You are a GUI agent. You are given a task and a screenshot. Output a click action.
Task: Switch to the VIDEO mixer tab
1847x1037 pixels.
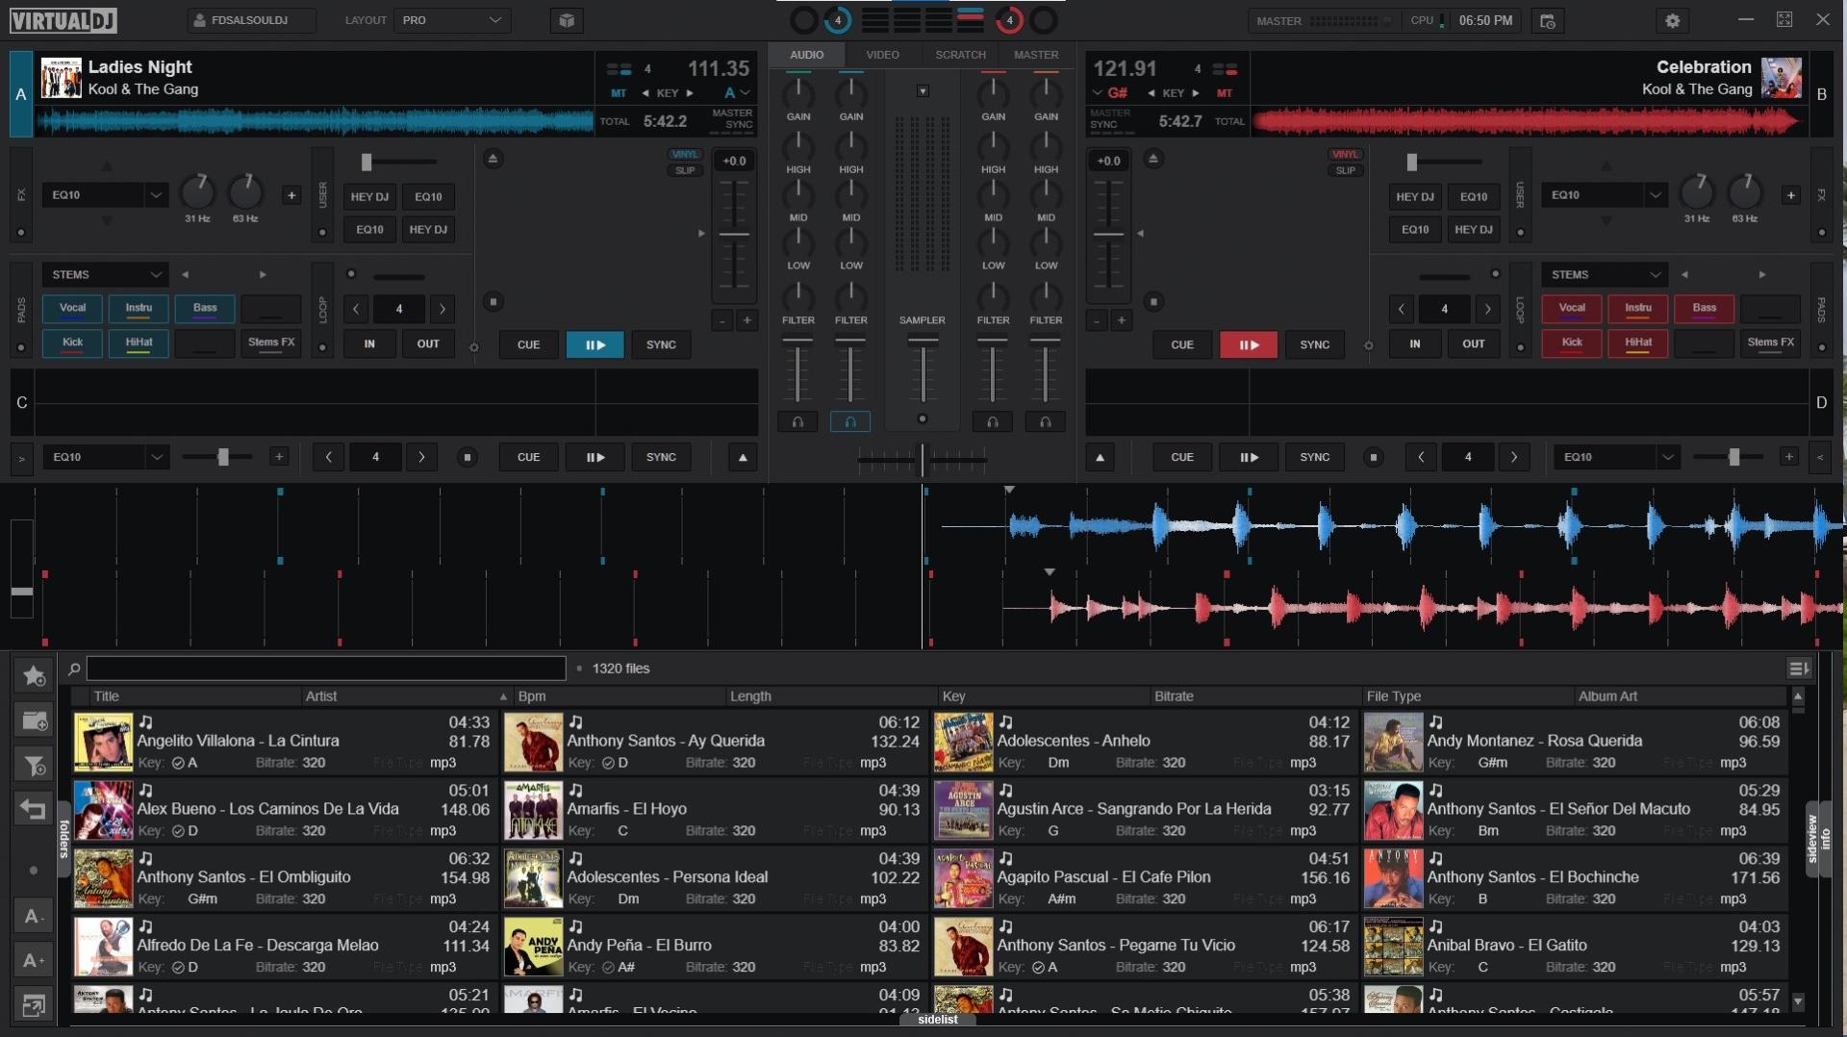pos(882,55)
